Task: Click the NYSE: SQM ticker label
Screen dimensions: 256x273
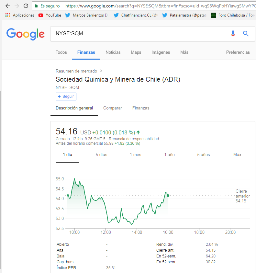Action: point(67,87)
